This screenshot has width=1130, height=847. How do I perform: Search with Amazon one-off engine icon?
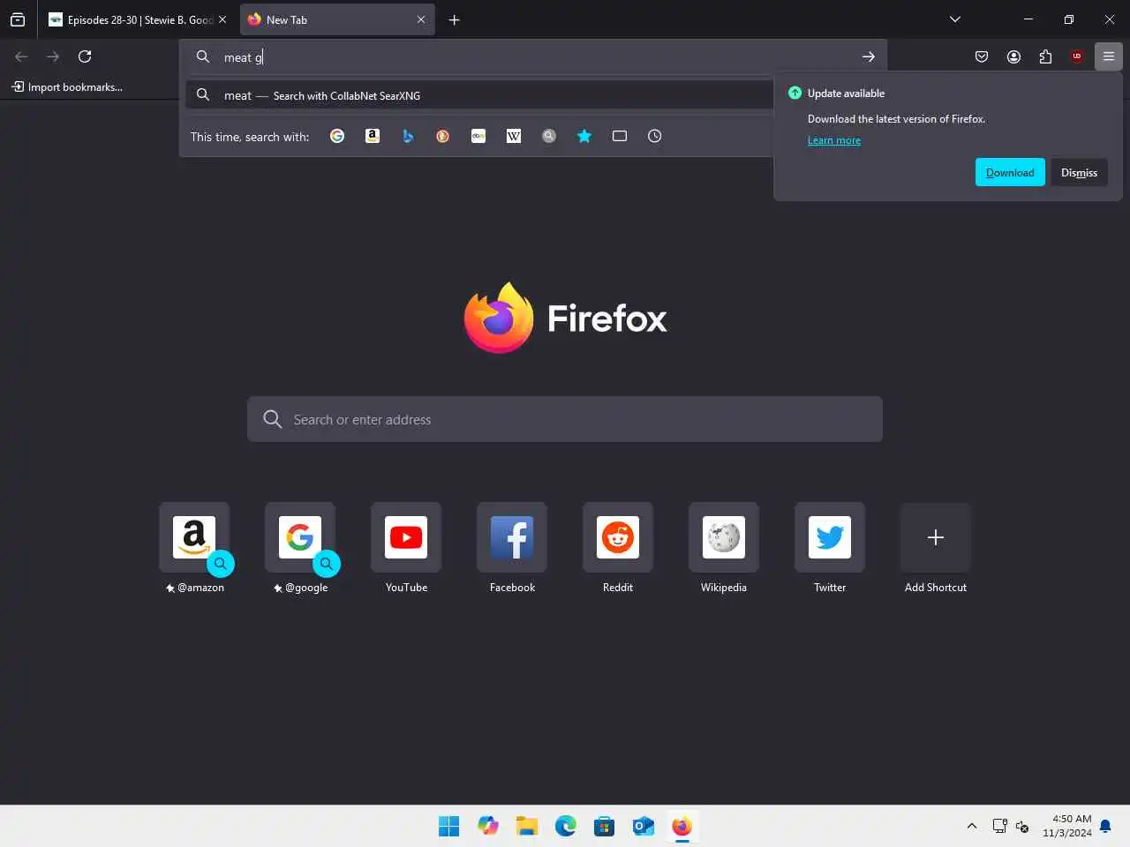373,136
